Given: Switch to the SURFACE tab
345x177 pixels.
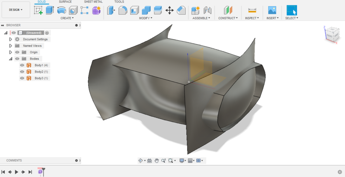Looking at the screenshot, I should [65, 2].
